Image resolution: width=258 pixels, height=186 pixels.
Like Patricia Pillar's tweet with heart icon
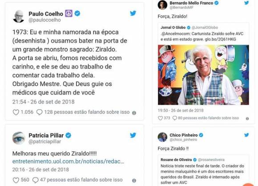(16, 180)
